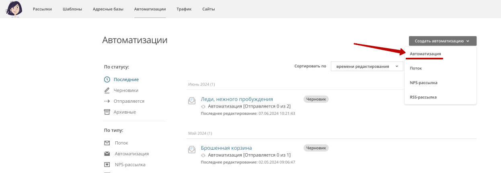
Task: Click the Черновик badge of Брошенная корзина
Action: click(316, 148)
